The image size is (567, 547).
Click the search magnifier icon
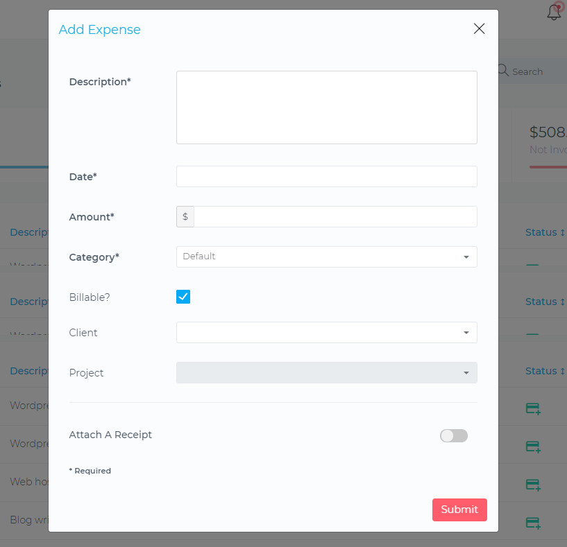tap(504, 71)
